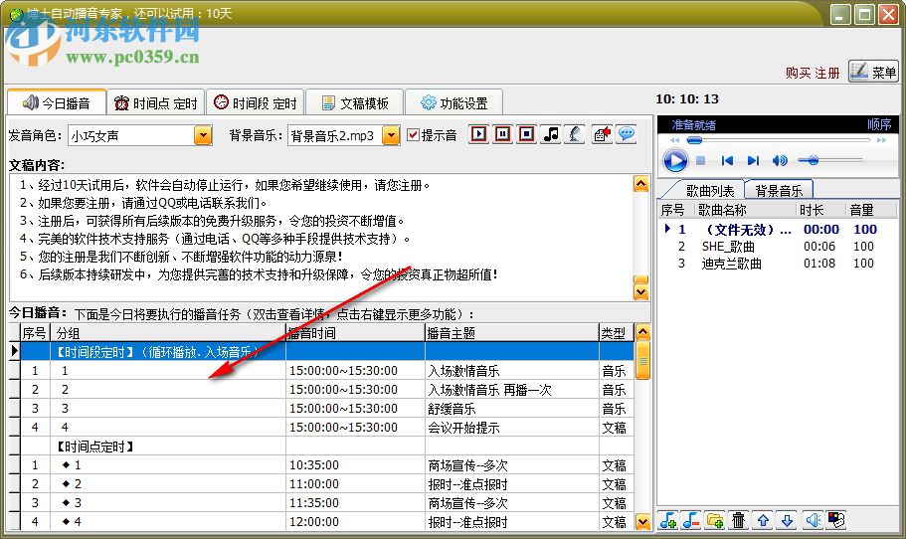The height and width of the screenshot is (539, 906).
Task: Click the play broadcast icon in toolbar
Action: click(478, 134)
